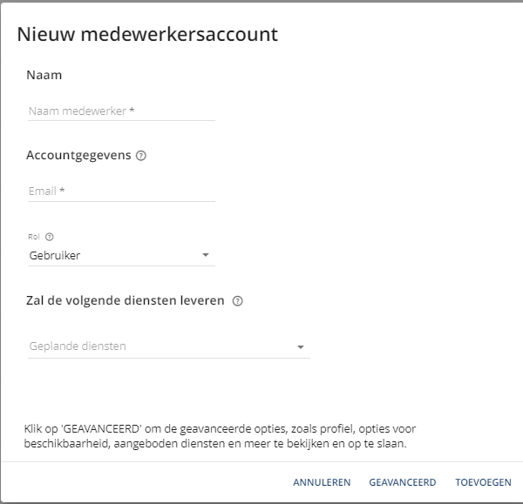
Task: Click the small 'Rol' field label
Action: click(x=34, y=237)
